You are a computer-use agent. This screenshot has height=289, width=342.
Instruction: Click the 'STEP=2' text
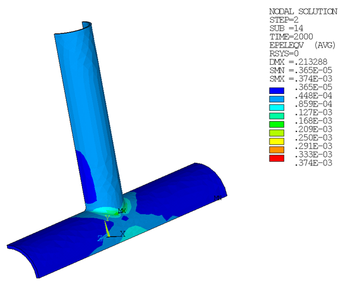tap(284, 20)
